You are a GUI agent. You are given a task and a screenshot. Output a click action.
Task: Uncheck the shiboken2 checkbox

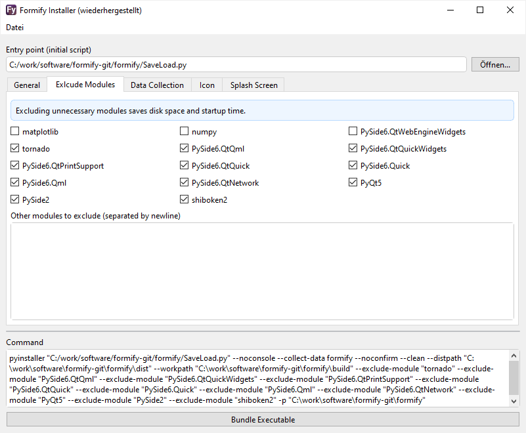[x=185, y=200]
